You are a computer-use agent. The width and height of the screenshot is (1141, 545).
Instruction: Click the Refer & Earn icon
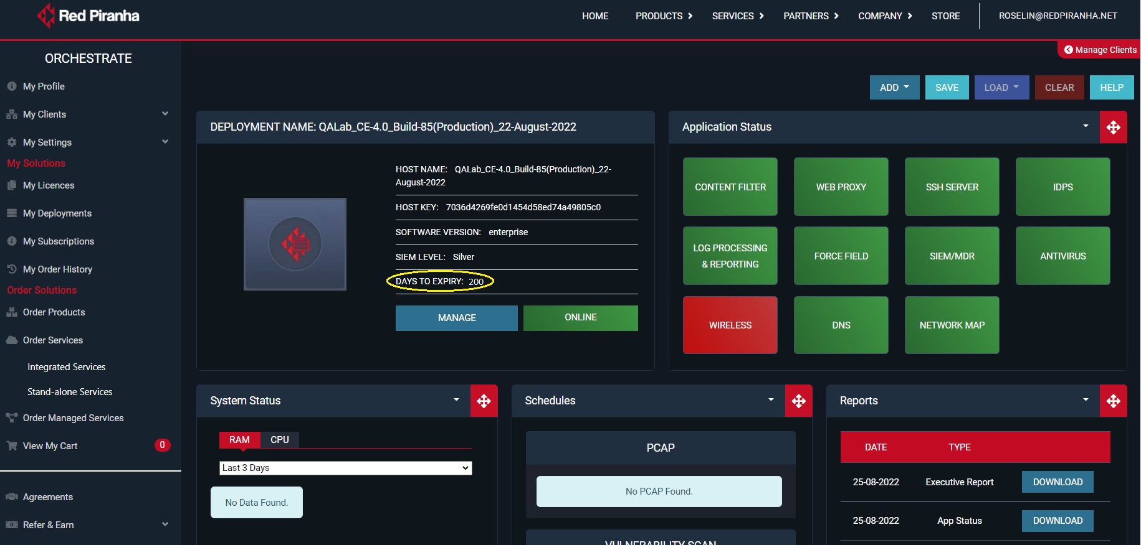click(12, 525)
